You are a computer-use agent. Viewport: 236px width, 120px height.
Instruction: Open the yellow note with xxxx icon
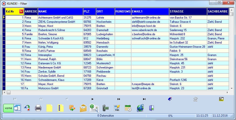point(61,108)
